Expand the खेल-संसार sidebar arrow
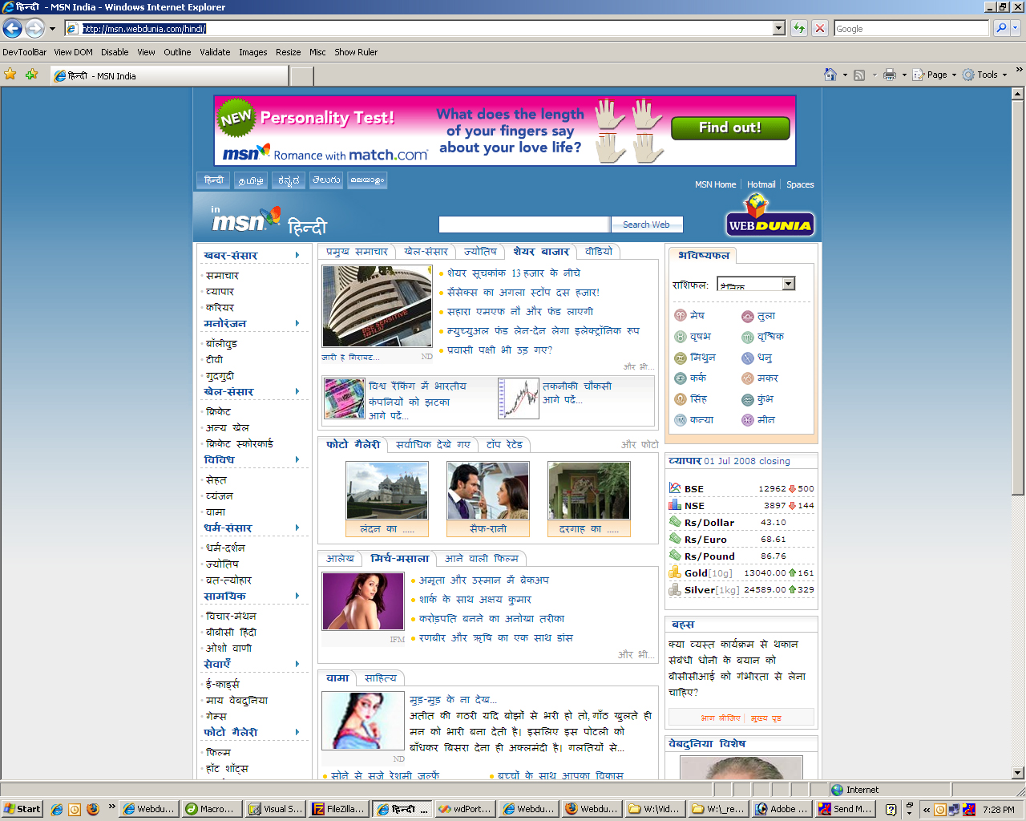The width and height of the screenshot is (1026, 821). [297, 391]
